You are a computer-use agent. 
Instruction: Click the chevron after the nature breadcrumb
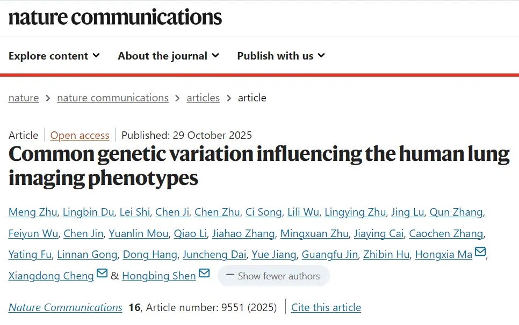coord(48,98)
